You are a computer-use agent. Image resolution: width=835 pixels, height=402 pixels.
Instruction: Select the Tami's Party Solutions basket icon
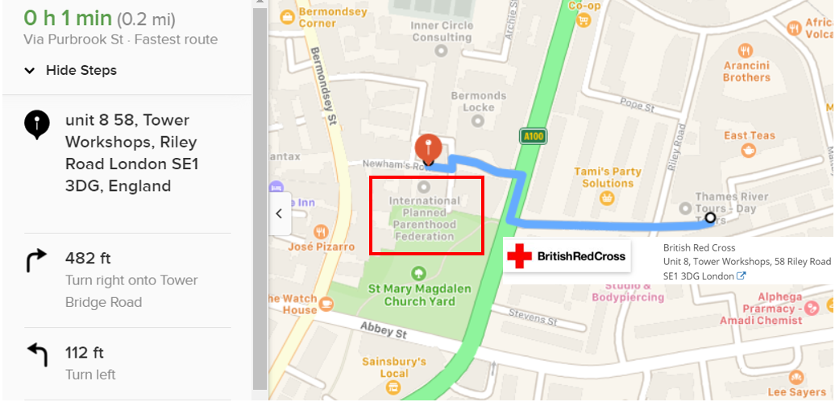click(x=606, y=199)
